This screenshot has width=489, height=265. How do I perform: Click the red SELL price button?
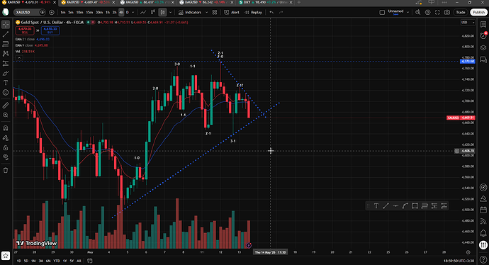tap(25, 30)
